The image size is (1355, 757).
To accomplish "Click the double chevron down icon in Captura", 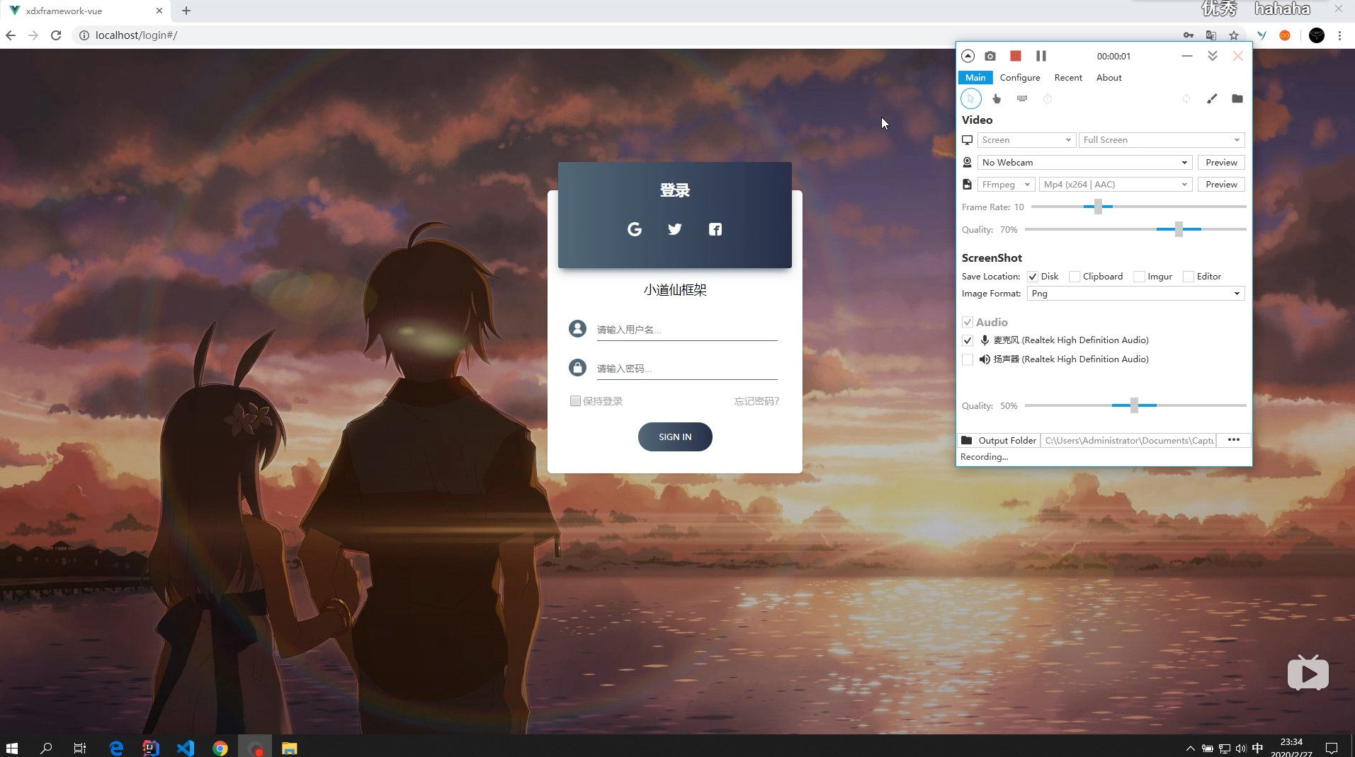I will click(1212, 56).
